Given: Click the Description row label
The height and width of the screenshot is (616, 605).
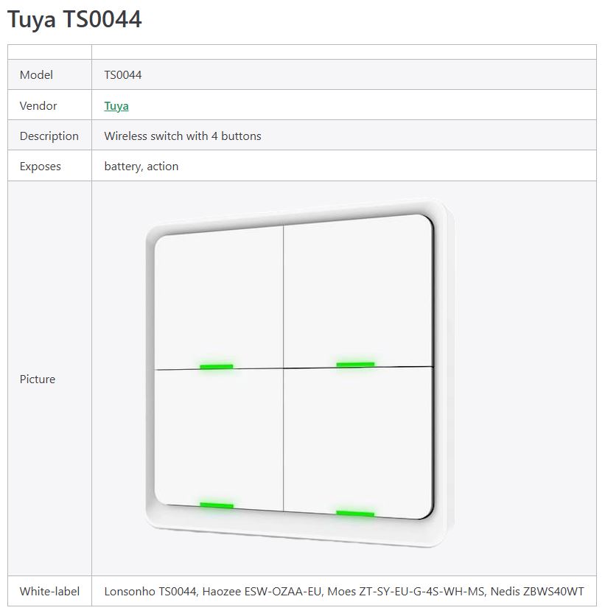Looking at the screenshot, I should (x=49, y=136).
